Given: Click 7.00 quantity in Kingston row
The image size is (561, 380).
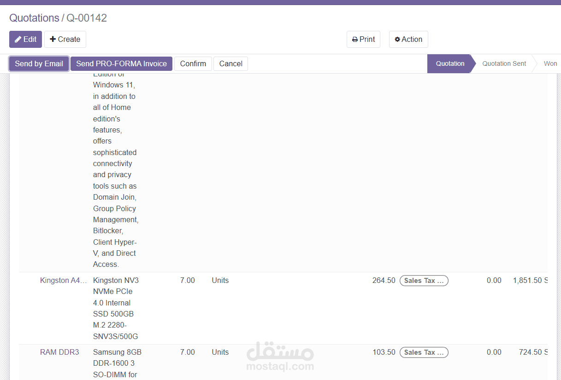Looking at the screenshot, I should click(x=188, y=280).
